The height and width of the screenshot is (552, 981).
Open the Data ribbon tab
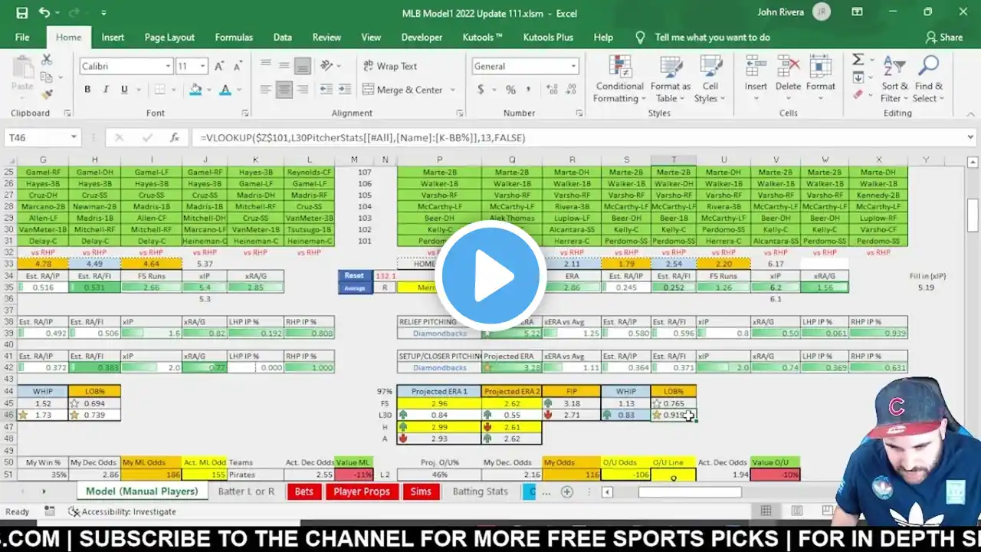click(x=282, y=38)
